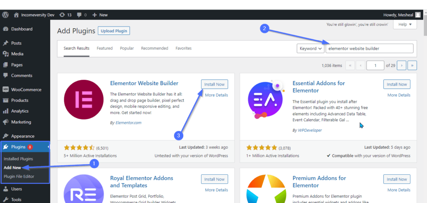Screen dimensions: 427x203
Task: Click the Products icon in sidebar
Action: (x=5, y=100)
